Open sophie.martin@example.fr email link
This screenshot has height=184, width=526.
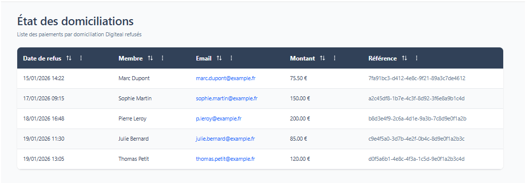pyautogui.click(x=227, y=98)
